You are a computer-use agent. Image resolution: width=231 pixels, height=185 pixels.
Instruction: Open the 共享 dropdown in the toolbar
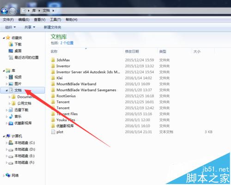(30, 27)
